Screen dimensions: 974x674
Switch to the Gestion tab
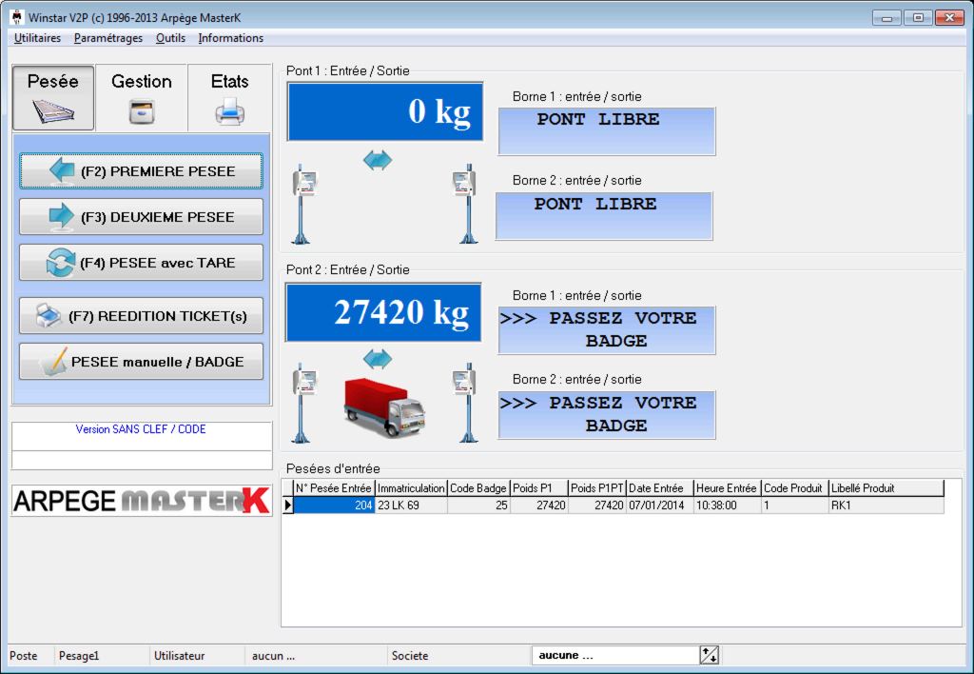pyautogui.click(x=142, y=98)
